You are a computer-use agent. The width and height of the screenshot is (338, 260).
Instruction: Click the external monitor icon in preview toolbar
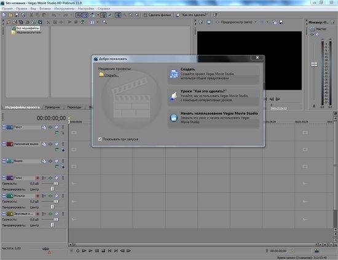click(x=209, y=22)
